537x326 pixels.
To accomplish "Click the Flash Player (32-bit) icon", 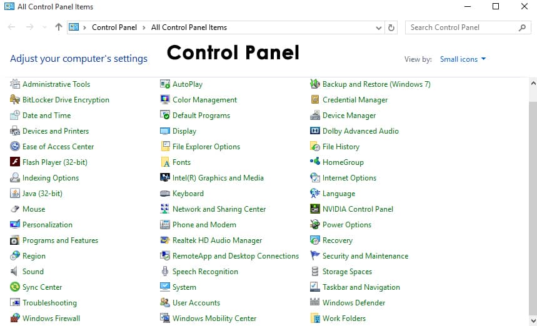I will coord(15,162).
